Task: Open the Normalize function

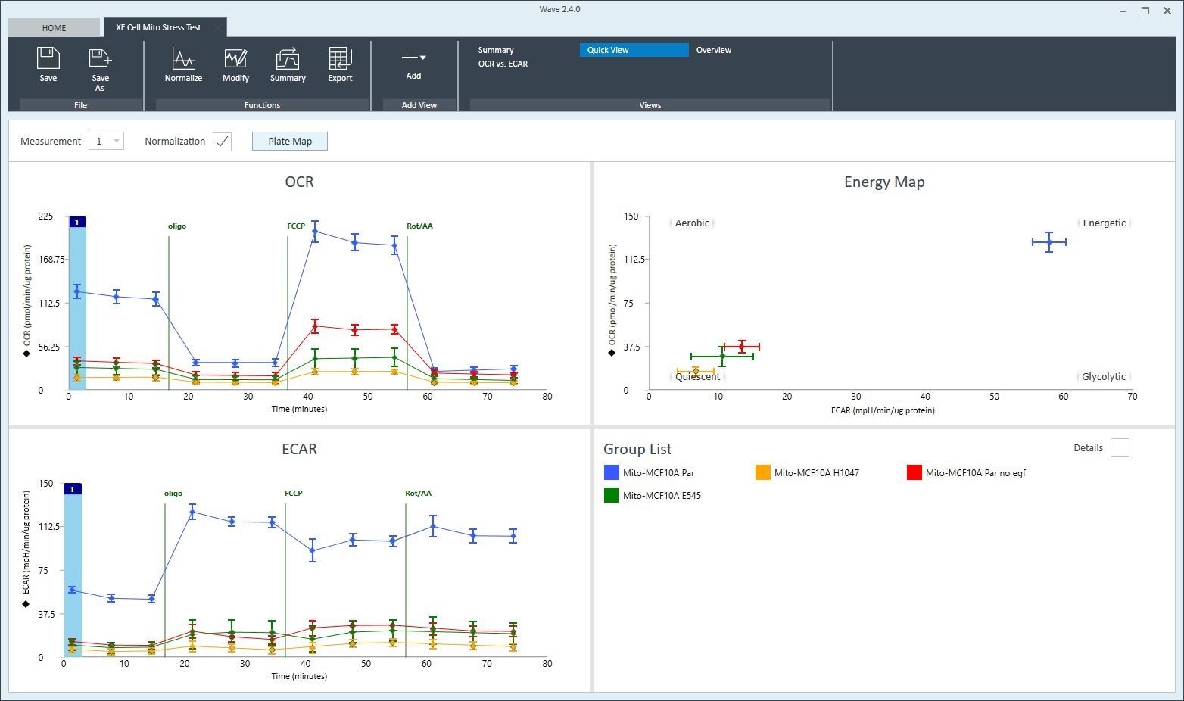Action: (x=183, y=59)
